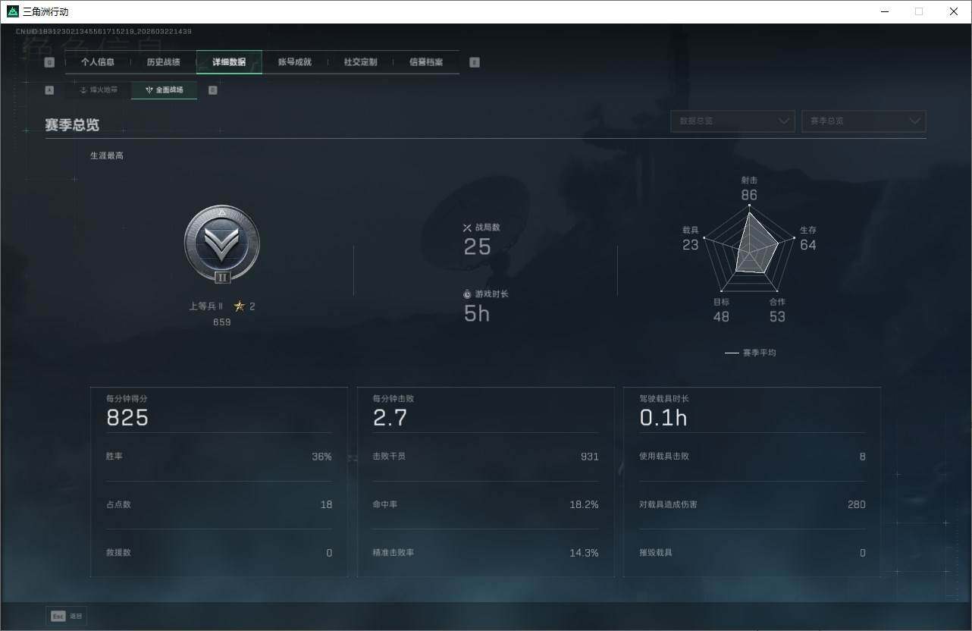Click the 目标 score 48

pos(721,316)
